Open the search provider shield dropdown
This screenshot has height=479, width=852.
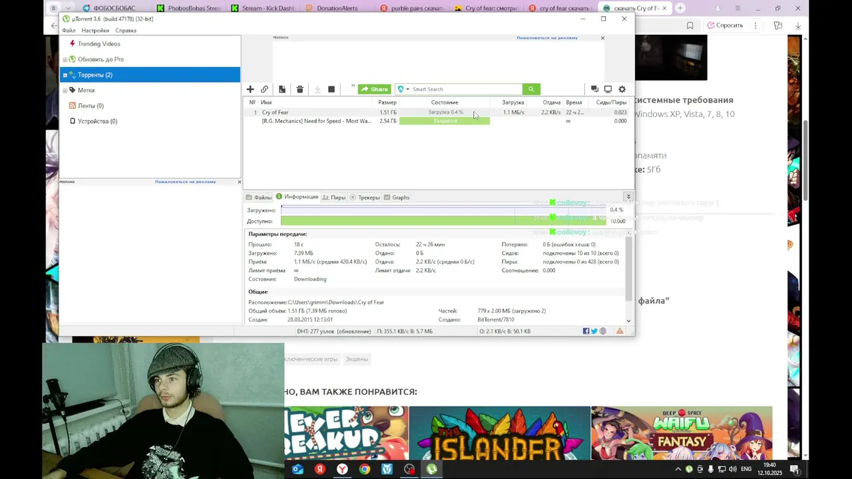[x=403, y=89]
